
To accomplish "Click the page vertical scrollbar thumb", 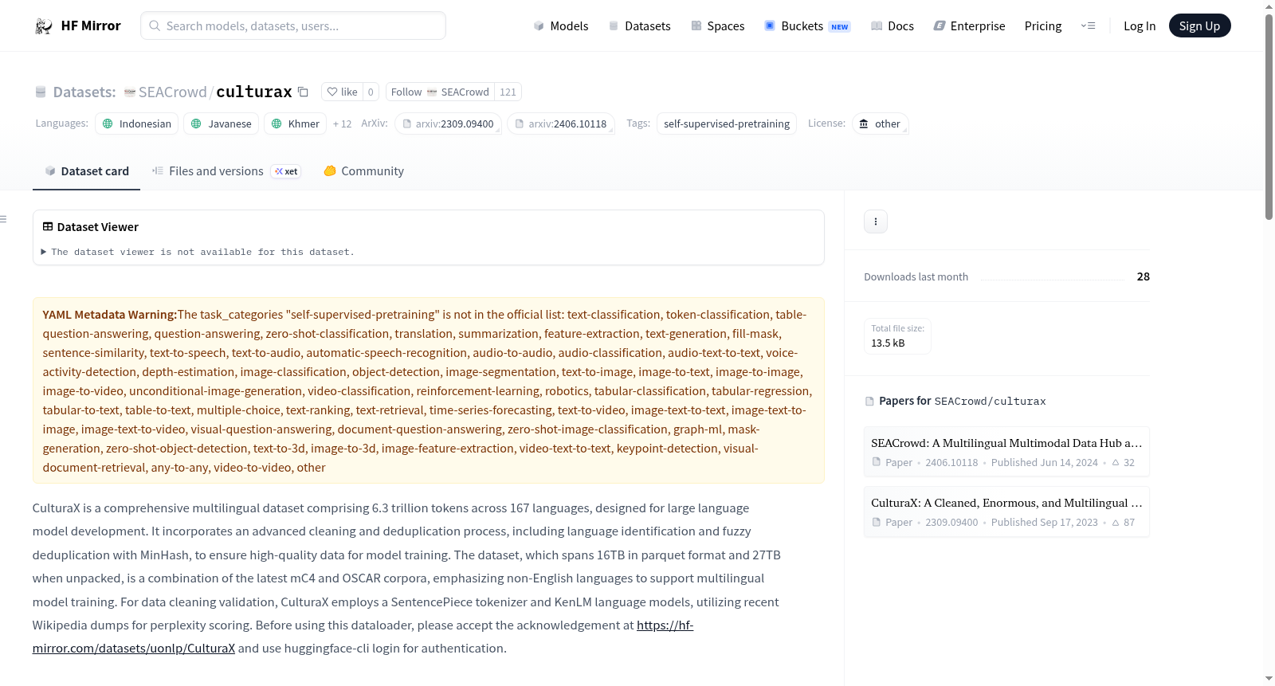I will tap(1269, 116).
